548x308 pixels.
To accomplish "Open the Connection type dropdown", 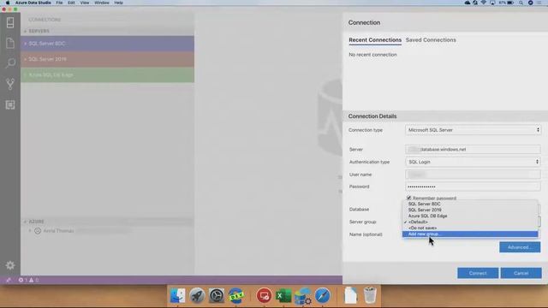I will [474, 130].
